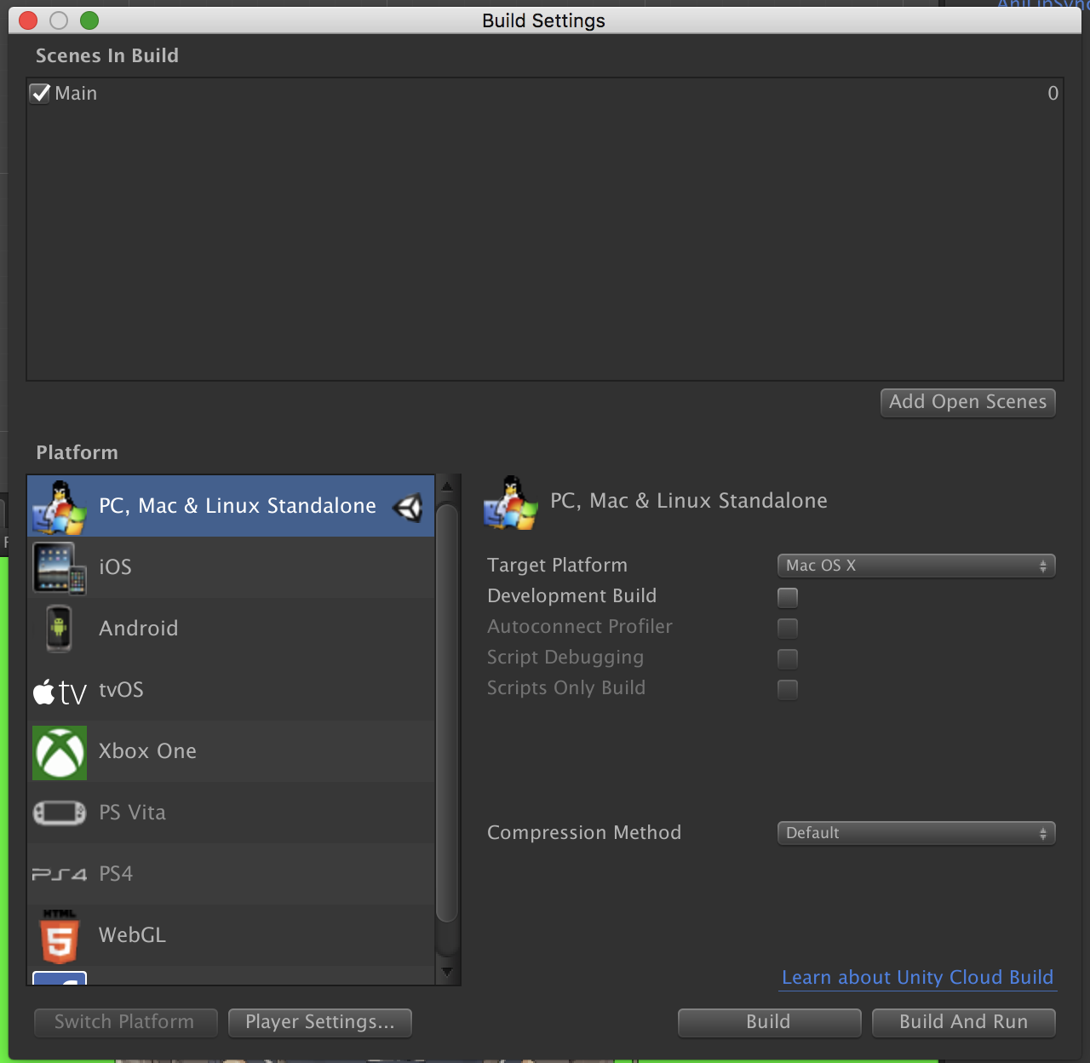Screen dimensions: 1090x1063
Task: Click the scene index 0 value
Action: coord(1053,94)
